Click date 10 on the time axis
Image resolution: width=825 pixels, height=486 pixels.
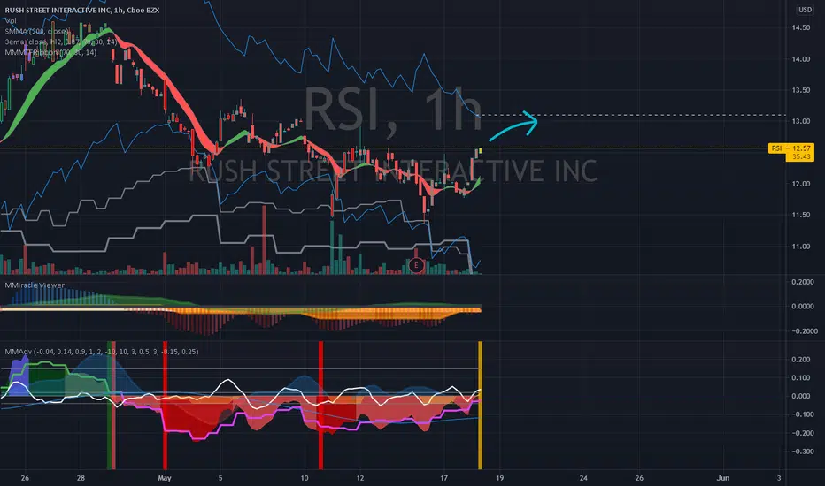pos(305,478)
